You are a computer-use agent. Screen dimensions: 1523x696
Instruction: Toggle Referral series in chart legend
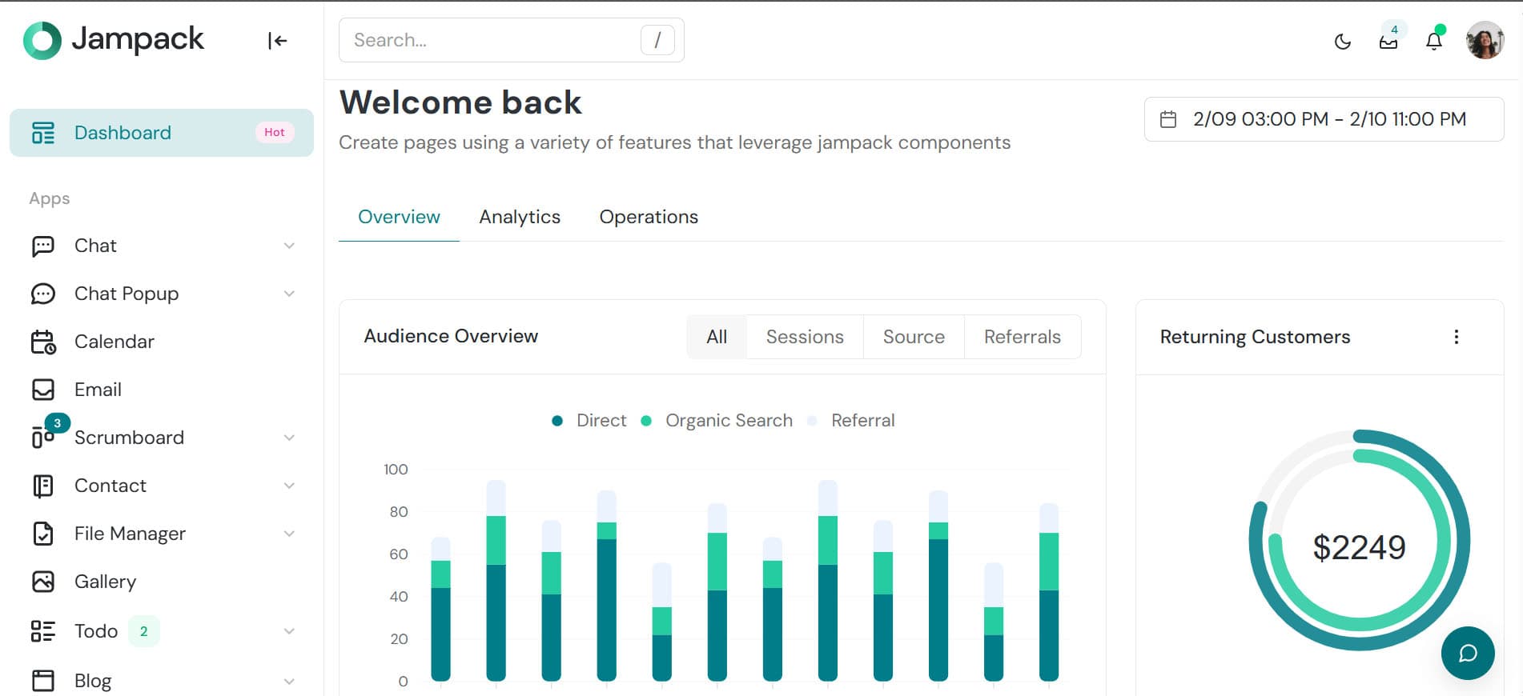851,421
